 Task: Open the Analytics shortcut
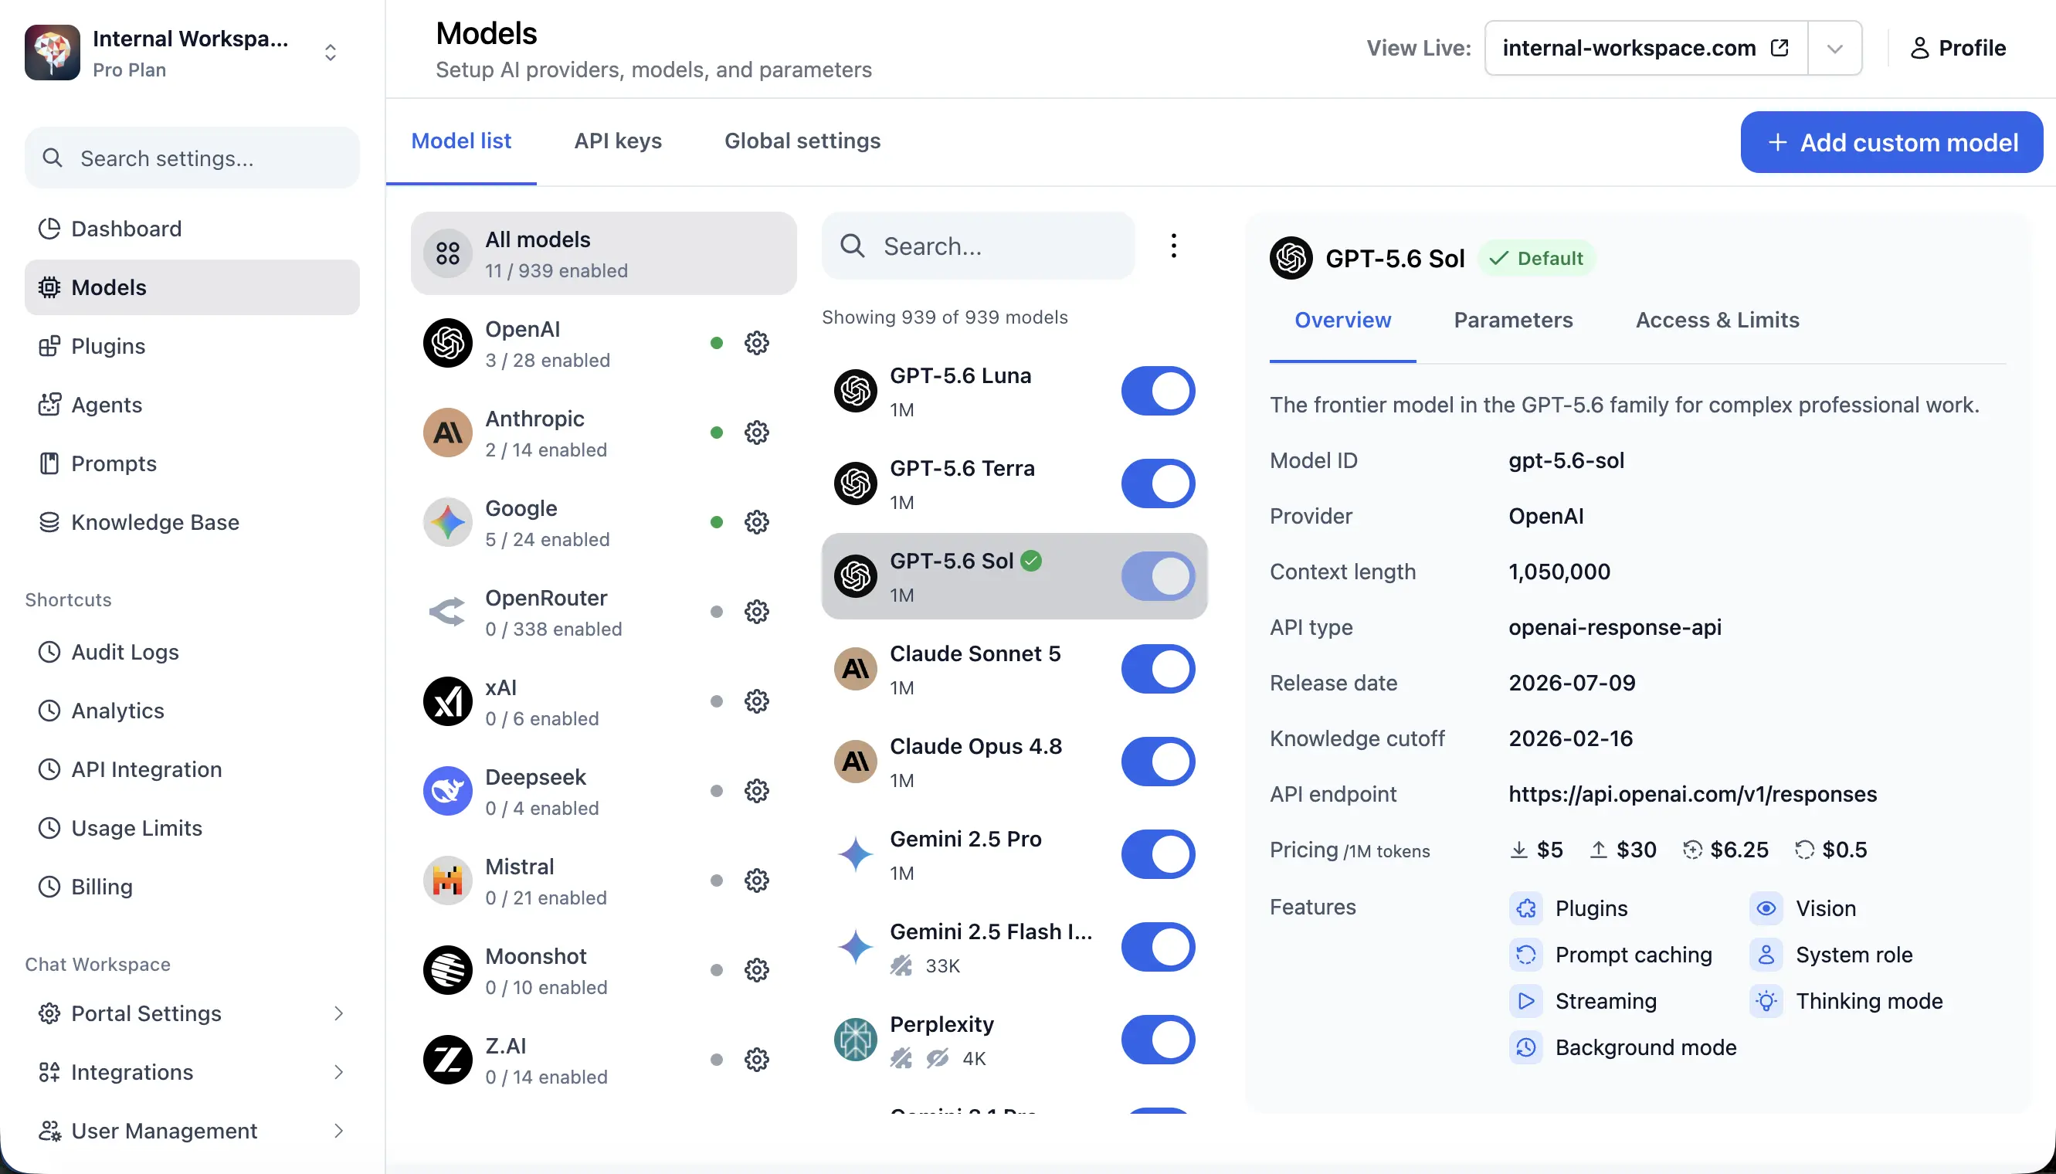(x=192, y=711)
